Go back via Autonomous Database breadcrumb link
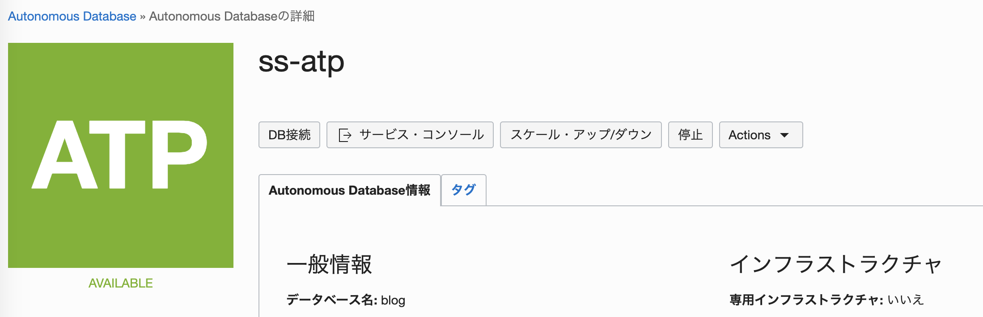 [x=72, y=16]
